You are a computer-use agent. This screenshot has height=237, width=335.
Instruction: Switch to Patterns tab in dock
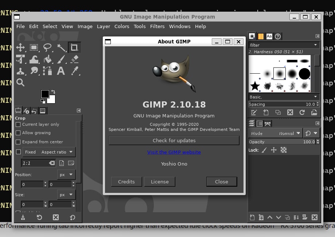[261, 36]
